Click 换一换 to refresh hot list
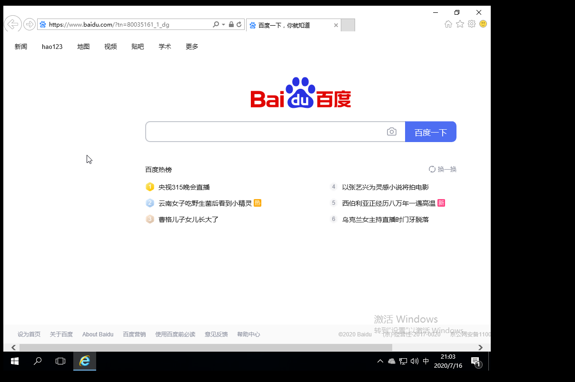Screen dimensions: 575x382 point(443,169)
